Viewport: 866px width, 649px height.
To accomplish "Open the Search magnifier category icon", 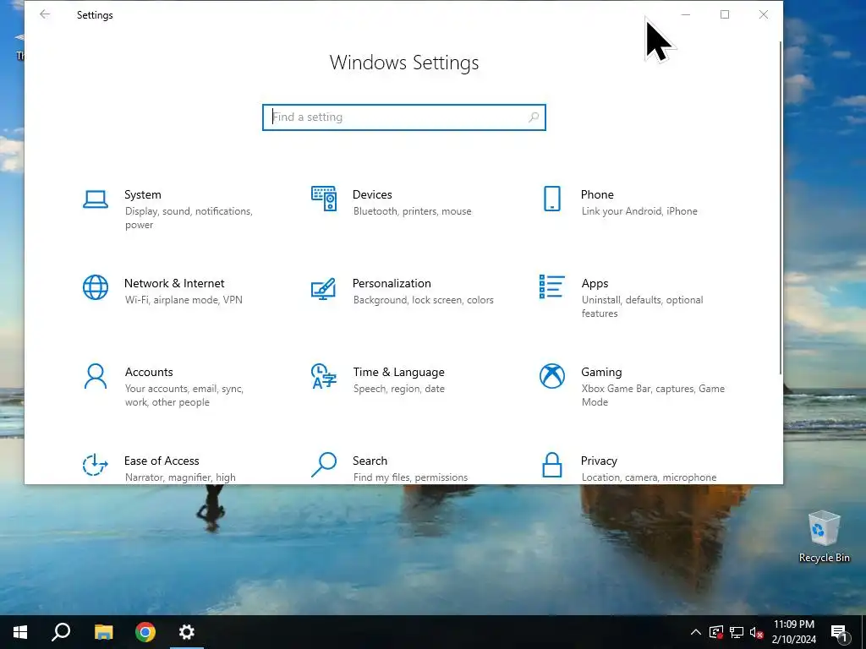I will tap(324, 465).
